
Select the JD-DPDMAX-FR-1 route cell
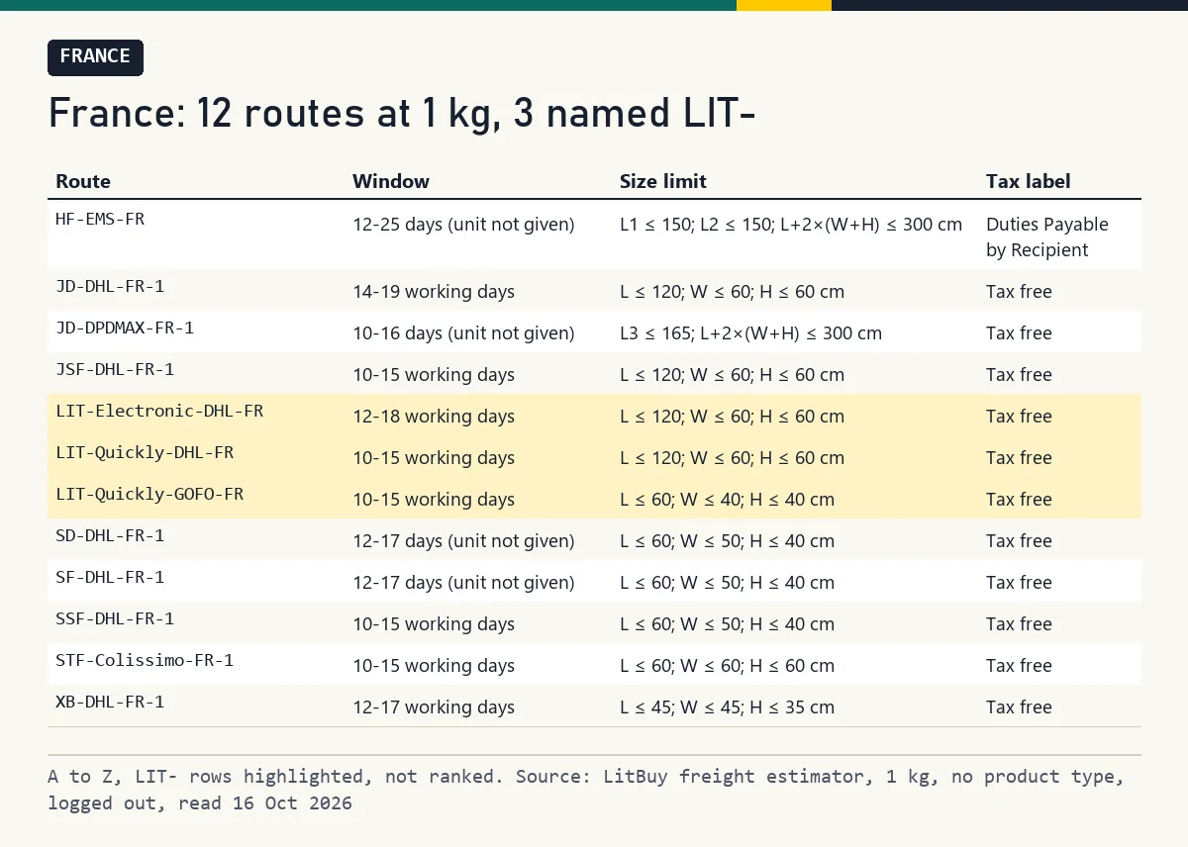125,328
